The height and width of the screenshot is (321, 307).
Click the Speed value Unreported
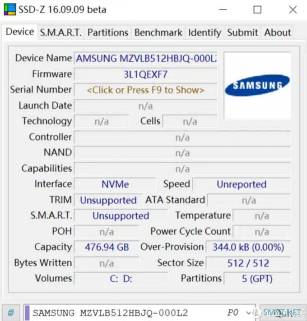242,184
